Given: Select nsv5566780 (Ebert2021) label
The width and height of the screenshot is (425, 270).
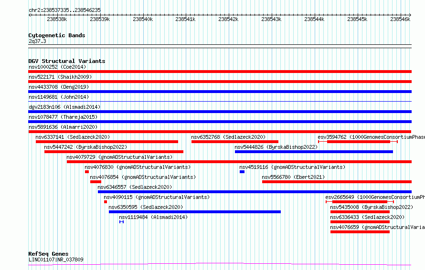Looking at the screenshot, I should [x=293, y=177].
